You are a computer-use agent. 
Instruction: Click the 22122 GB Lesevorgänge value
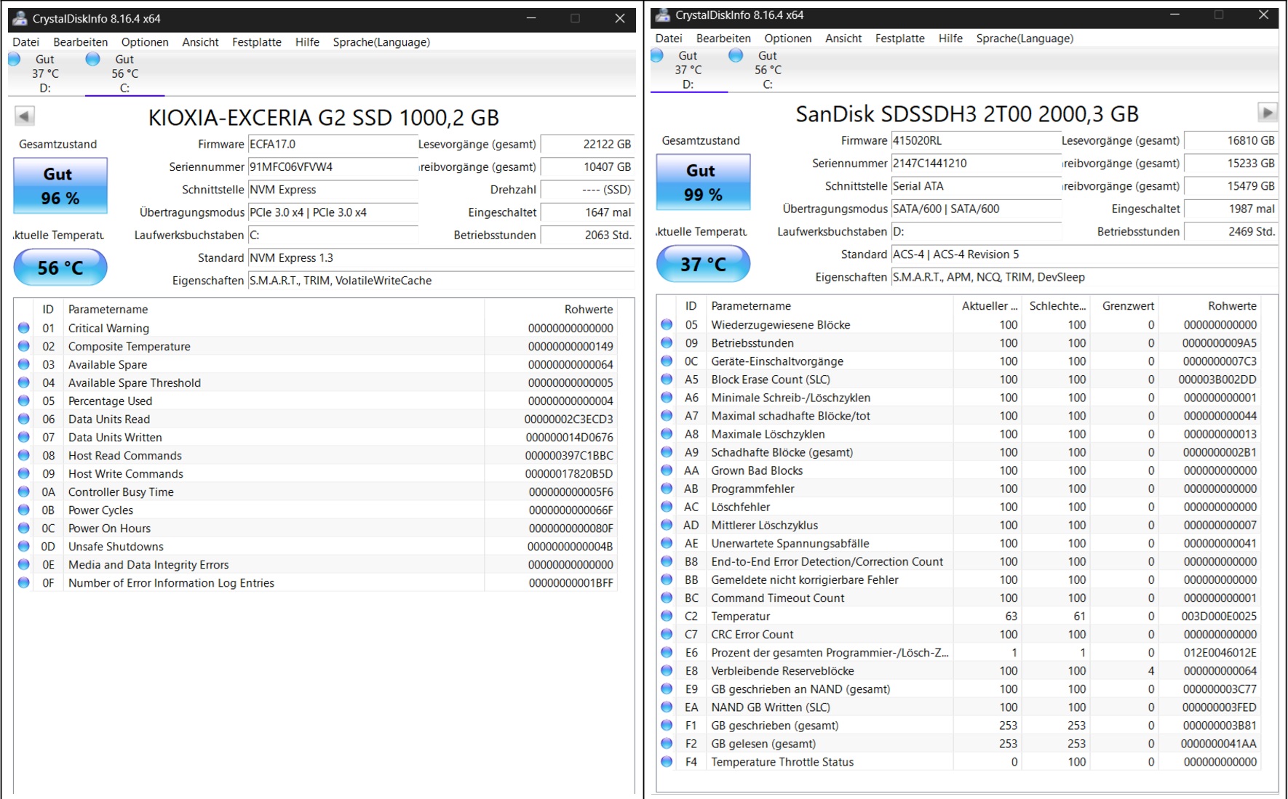tap(587, 144)
